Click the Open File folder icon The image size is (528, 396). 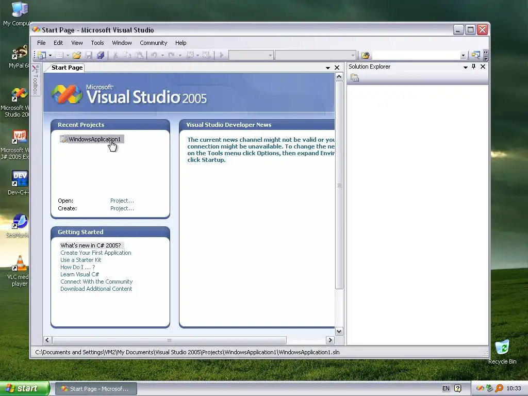[77, 55]
